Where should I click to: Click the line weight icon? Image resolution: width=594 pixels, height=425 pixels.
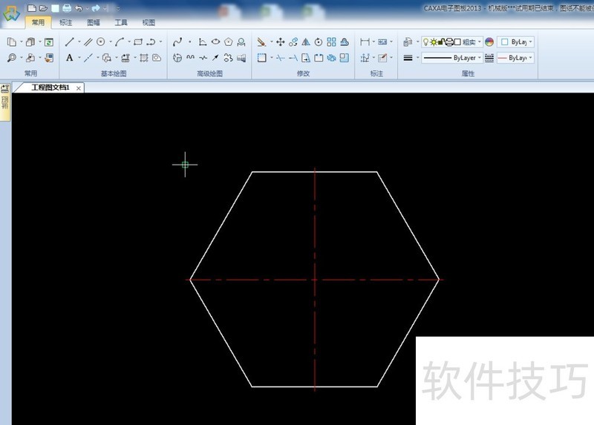[408, 58]
